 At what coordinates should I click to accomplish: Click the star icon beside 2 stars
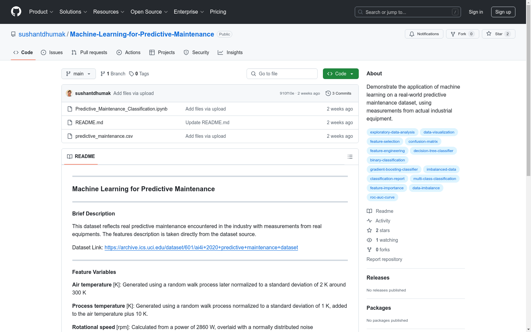369,230
